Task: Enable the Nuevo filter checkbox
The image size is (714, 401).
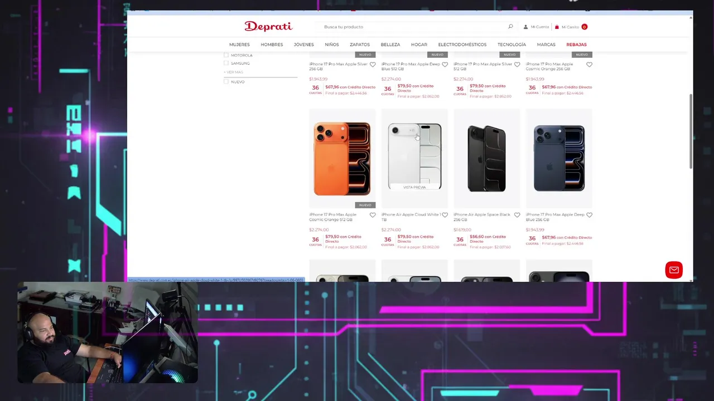Action: 226,81
